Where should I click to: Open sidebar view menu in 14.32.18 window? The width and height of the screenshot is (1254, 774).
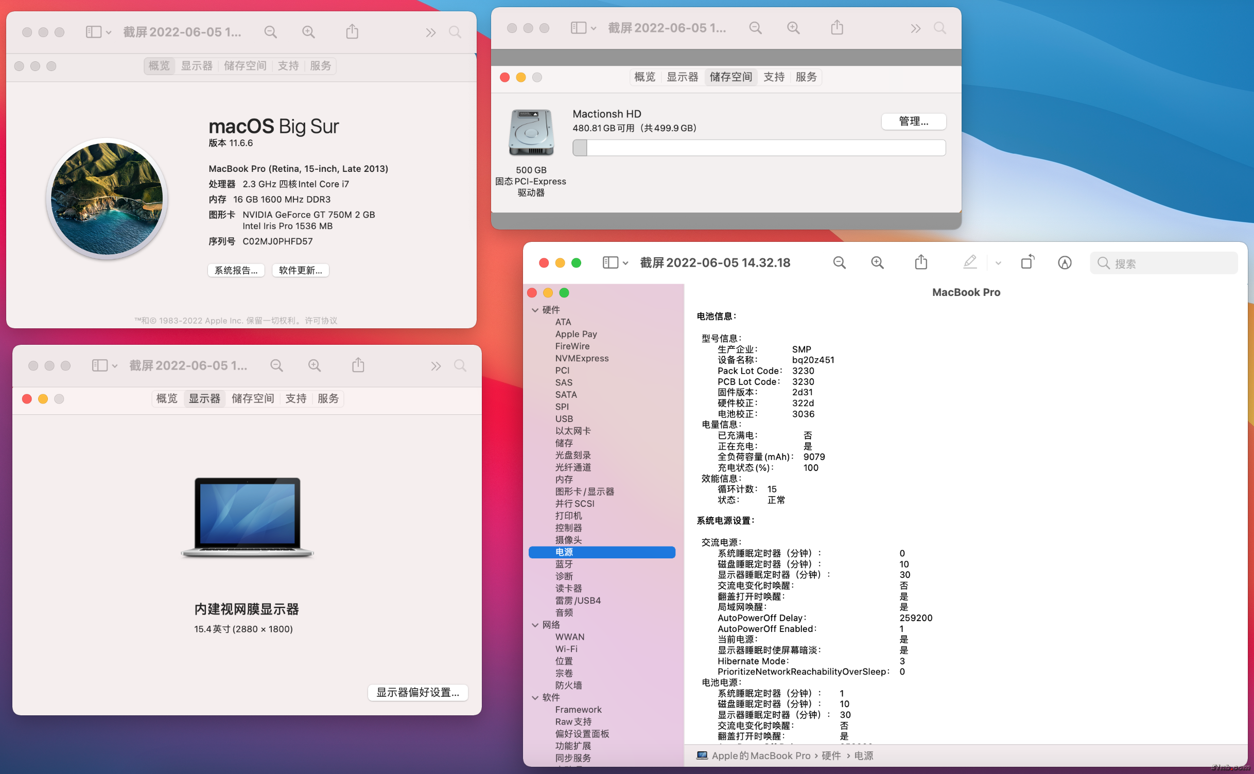615,263
